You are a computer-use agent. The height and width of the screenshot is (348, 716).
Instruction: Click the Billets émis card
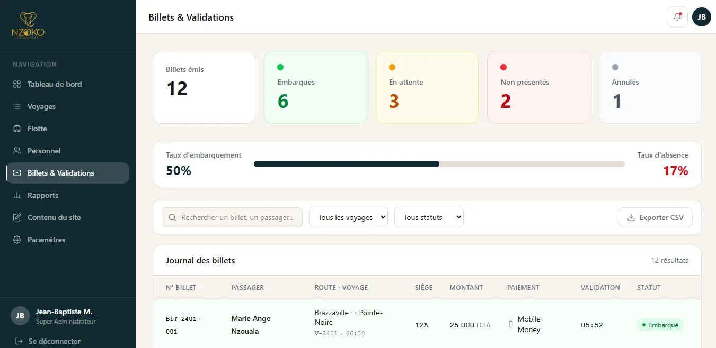pos(204,87)
